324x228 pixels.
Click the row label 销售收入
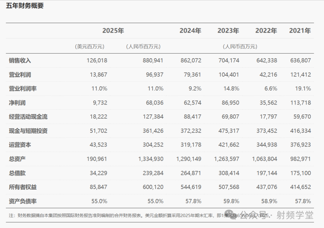click(20, 60)
